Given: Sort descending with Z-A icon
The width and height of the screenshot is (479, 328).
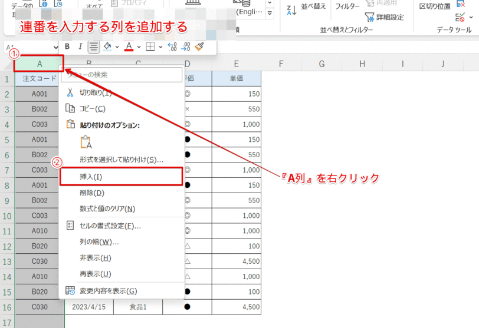Looking at the screenshot, I should click(x=292, y=11).
